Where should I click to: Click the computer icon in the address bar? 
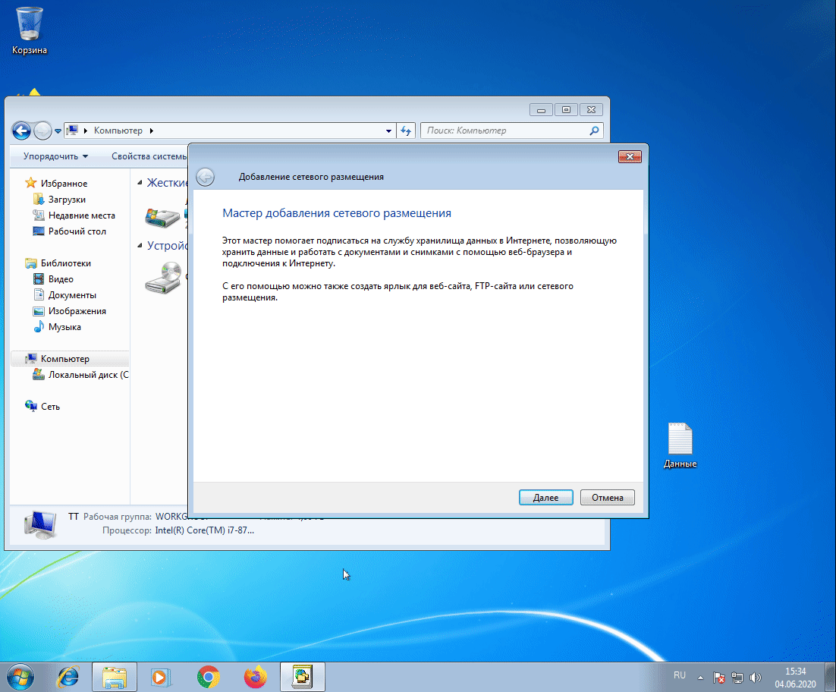73,131
